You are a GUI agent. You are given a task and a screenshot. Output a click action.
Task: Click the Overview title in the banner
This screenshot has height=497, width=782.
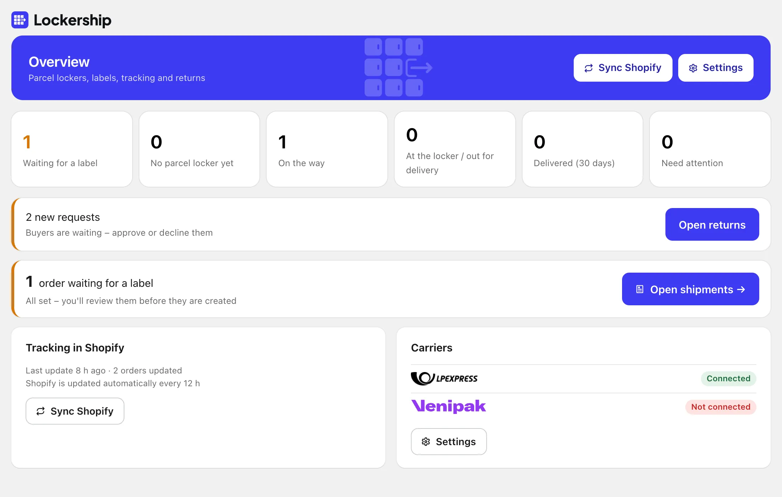[59, 62]
